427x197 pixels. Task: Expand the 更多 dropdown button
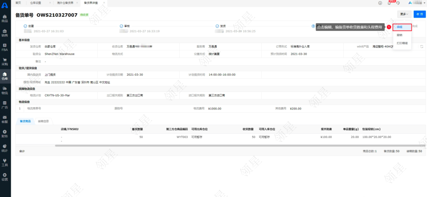click(404, 14)
